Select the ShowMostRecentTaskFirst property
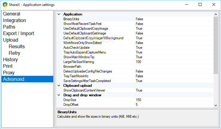 82,24
